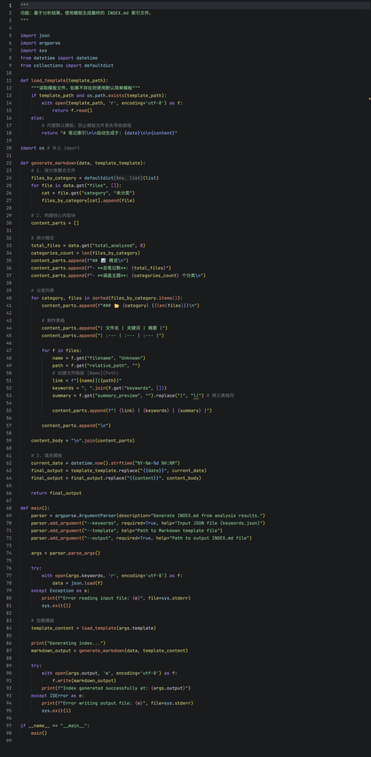Click 'generate_markdown' in the def line

click(54, 163)
